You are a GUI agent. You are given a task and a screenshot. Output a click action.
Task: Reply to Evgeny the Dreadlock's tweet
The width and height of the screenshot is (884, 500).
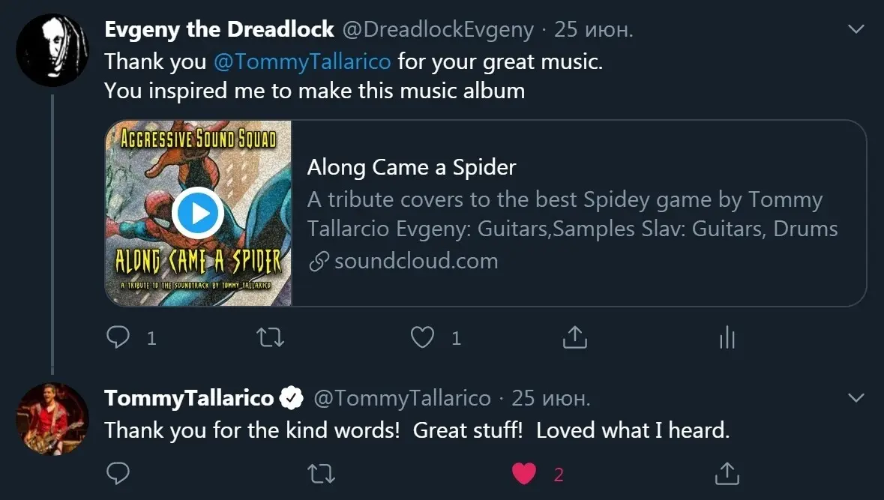coord(118,338)
